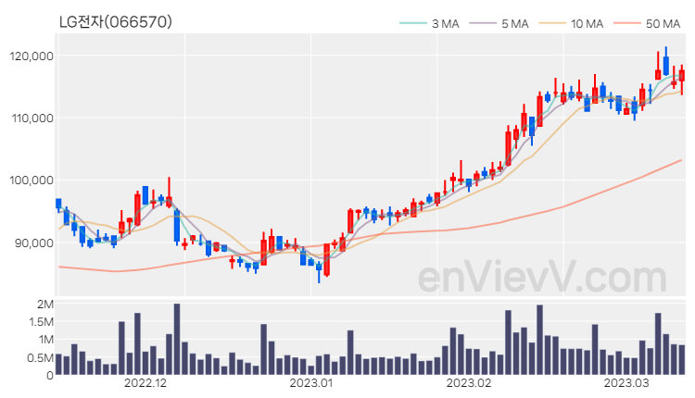Toggle the 50 MA legend entry
The image size is (695, 398).
[647, 23]
